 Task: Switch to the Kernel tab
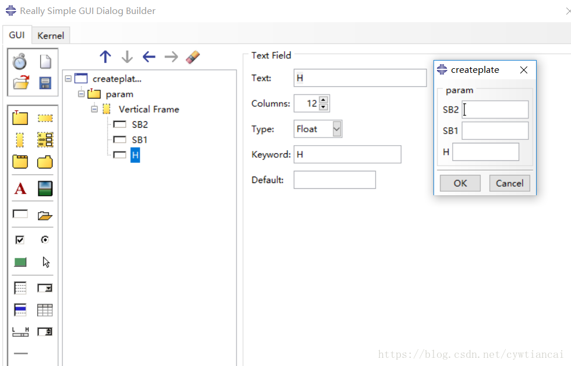click(51, 36)
